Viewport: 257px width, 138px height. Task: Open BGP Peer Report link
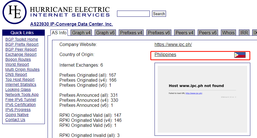click(x=21, y=49)
